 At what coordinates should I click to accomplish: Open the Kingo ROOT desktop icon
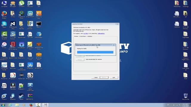[x=30, y=14]
